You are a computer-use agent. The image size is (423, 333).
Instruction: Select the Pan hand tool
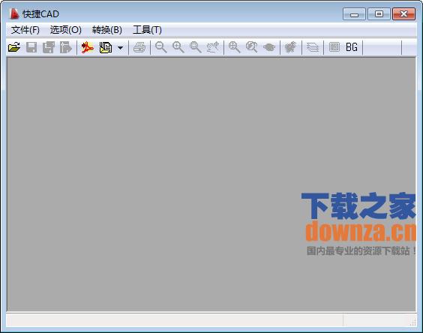213,47
